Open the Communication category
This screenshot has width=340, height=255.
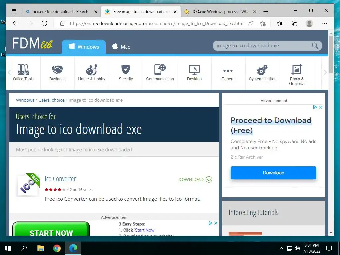coord(160,73)
